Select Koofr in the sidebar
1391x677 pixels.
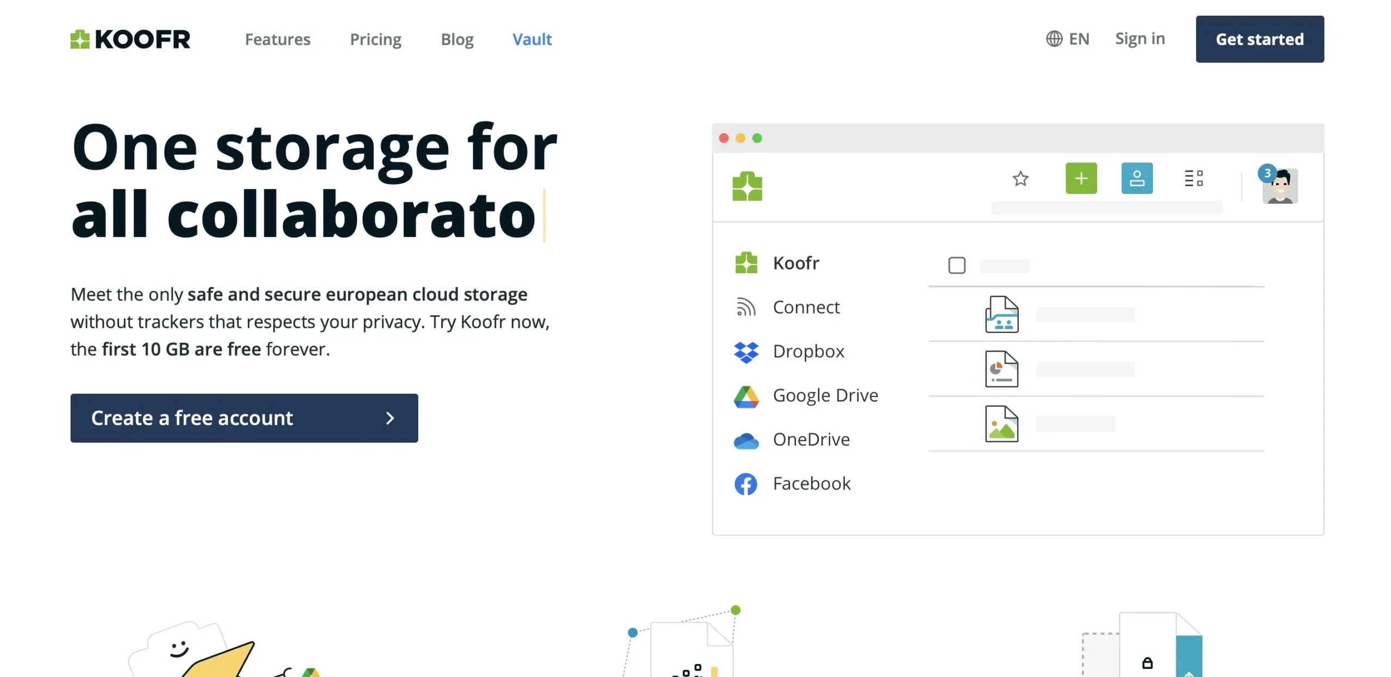pos(777,263)
